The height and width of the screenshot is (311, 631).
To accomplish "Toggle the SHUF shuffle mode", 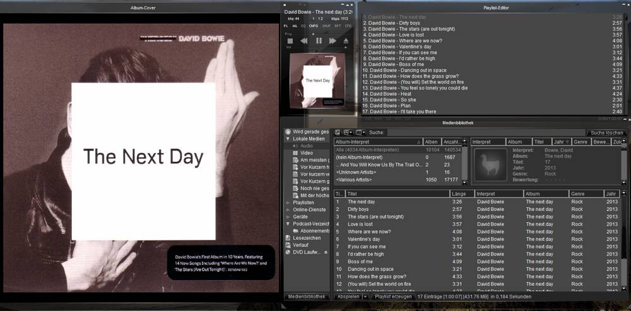I will coord(326,26).
